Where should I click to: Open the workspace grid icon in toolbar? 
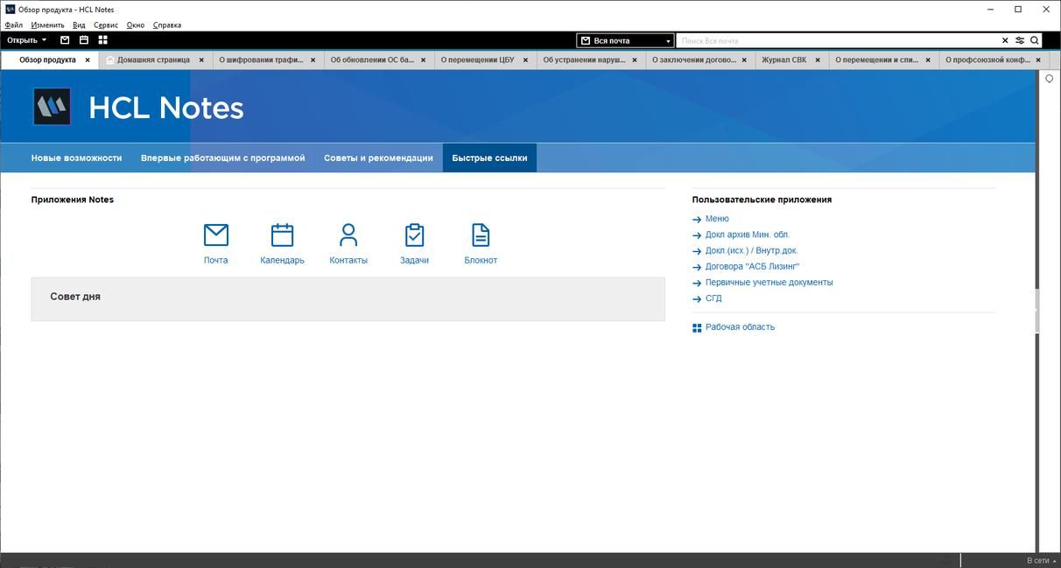[102, 40]
